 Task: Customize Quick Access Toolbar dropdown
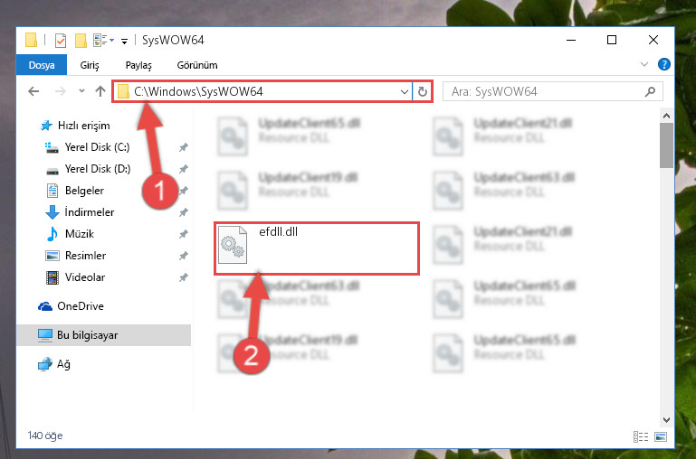pyautogui.click(x=125, y=42)
